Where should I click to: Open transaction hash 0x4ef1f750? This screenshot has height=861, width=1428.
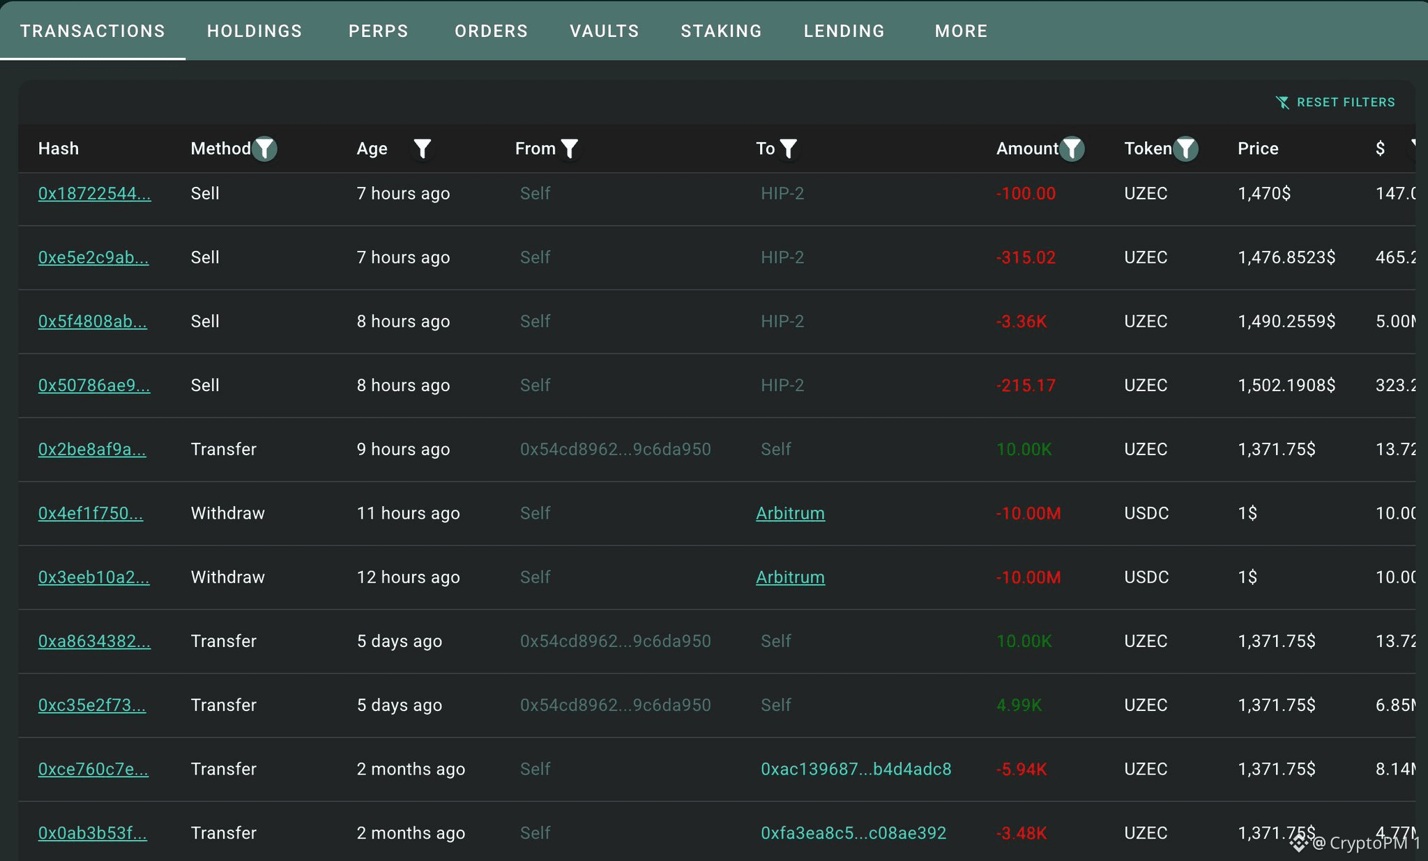pos(91,514)
